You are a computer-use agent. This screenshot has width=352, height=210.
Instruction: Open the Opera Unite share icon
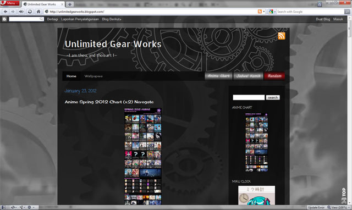click(21, 207)
